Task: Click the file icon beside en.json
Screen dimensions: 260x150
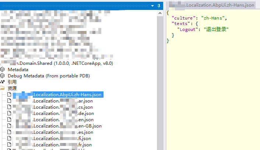Action: tap(9, 120)
